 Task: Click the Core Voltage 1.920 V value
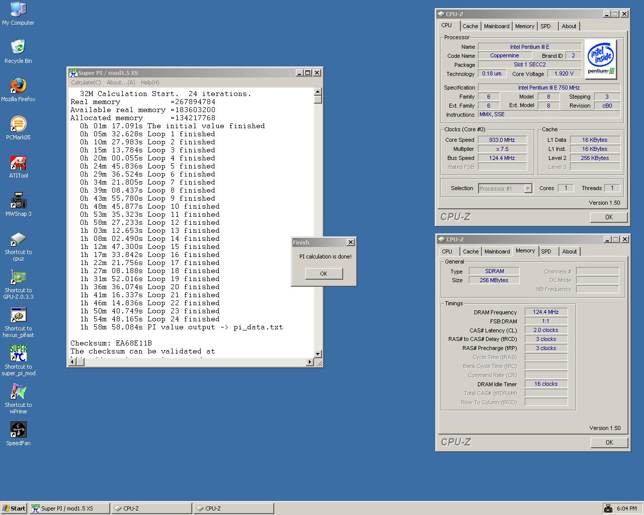coord(564,74)
